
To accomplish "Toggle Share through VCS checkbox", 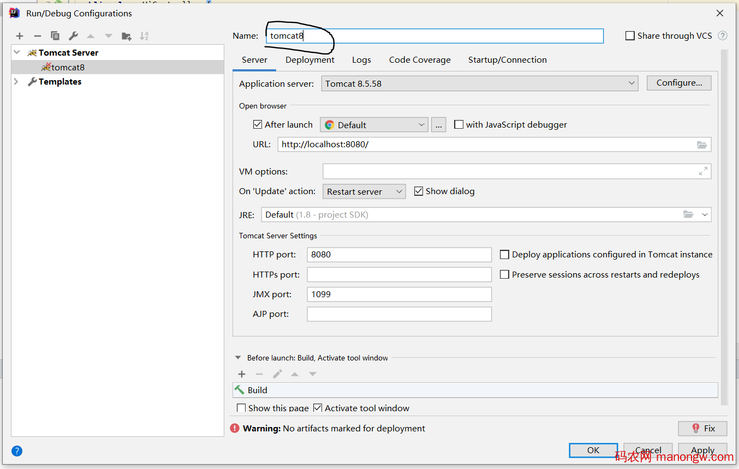I will tap(630, 36).
